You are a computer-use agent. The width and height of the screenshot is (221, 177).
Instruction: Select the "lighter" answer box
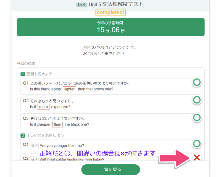pyautogui.click(x=69, y=89)
